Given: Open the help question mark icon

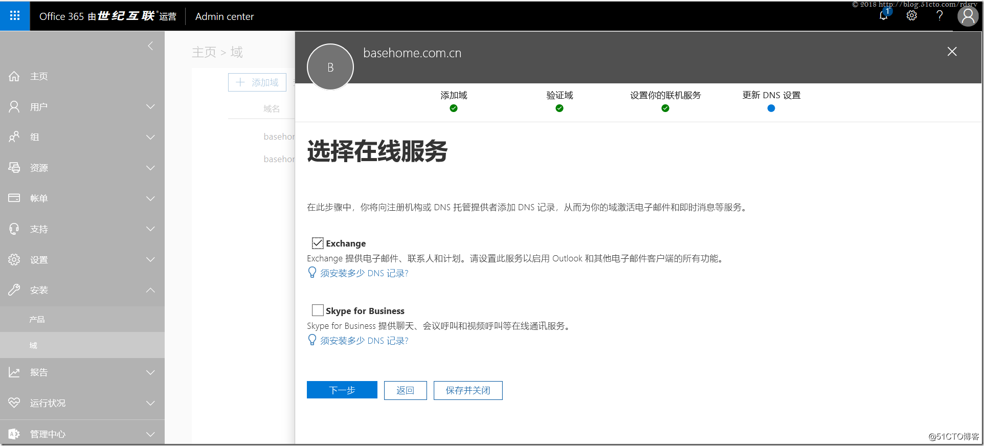Looking at the screenshot, I should coord(940,16).
